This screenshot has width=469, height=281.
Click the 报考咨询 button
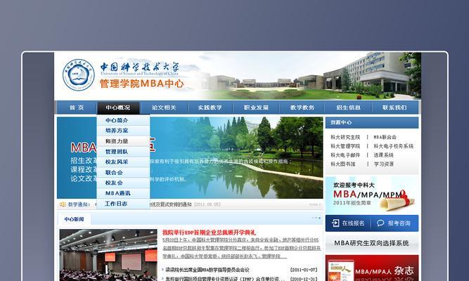[x=394, y=223]
